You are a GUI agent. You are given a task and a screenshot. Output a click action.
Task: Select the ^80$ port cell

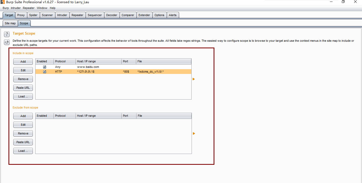129,72
